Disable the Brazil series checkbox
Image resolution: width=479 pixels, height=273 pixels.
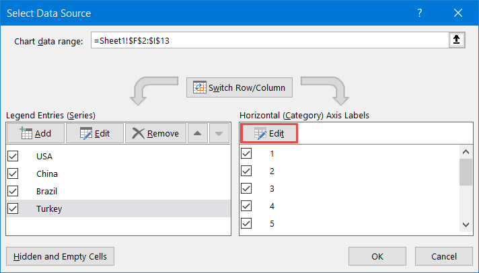tap(13, 191)
